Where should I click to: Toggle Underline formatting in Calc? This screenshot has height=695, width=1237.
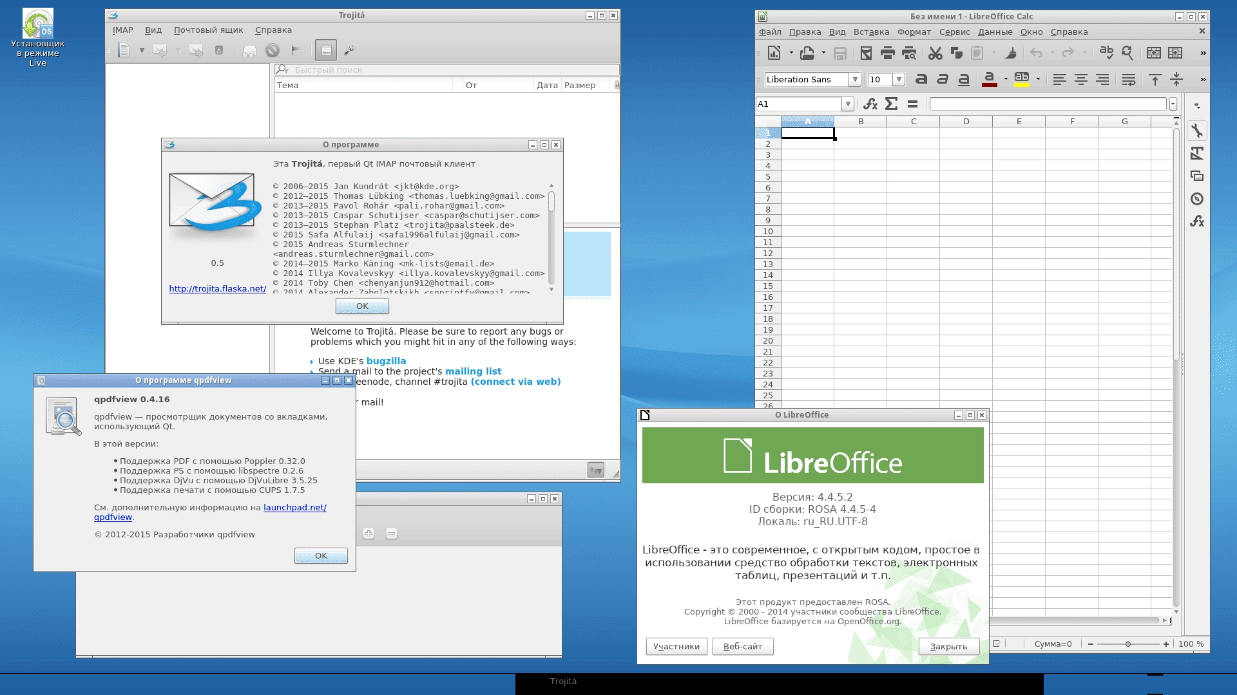point(964,79)
